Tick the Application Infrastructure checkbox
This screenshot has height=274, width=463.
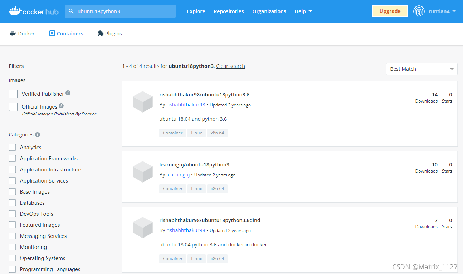[13, 169]
